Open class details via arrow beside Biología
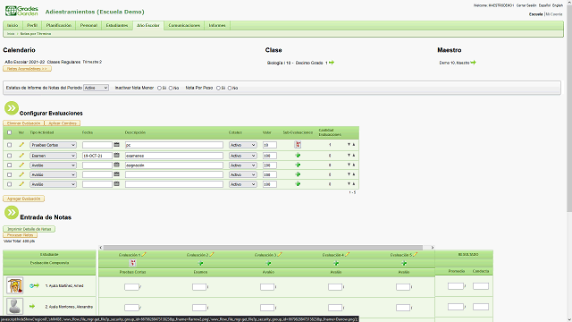The image size is (572, 322). pyautogui.click(x=332, y=63)
